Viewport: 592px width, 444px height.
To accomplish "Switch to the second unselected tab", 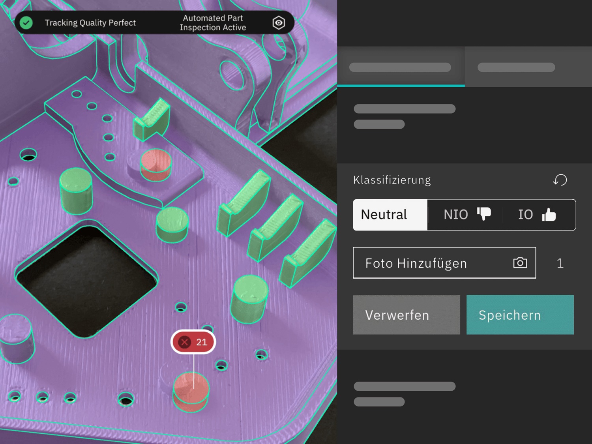I will coord(528,67).
